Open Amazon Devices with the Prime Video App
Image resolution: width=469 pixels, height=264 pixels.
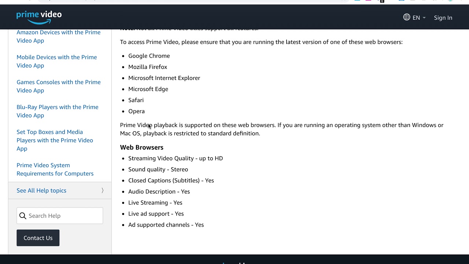pos(58,36)
